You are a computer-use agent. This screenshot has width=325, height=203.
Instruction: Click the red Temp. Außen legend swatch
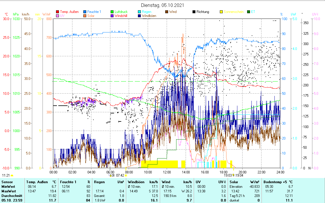(x=57, y=12)
